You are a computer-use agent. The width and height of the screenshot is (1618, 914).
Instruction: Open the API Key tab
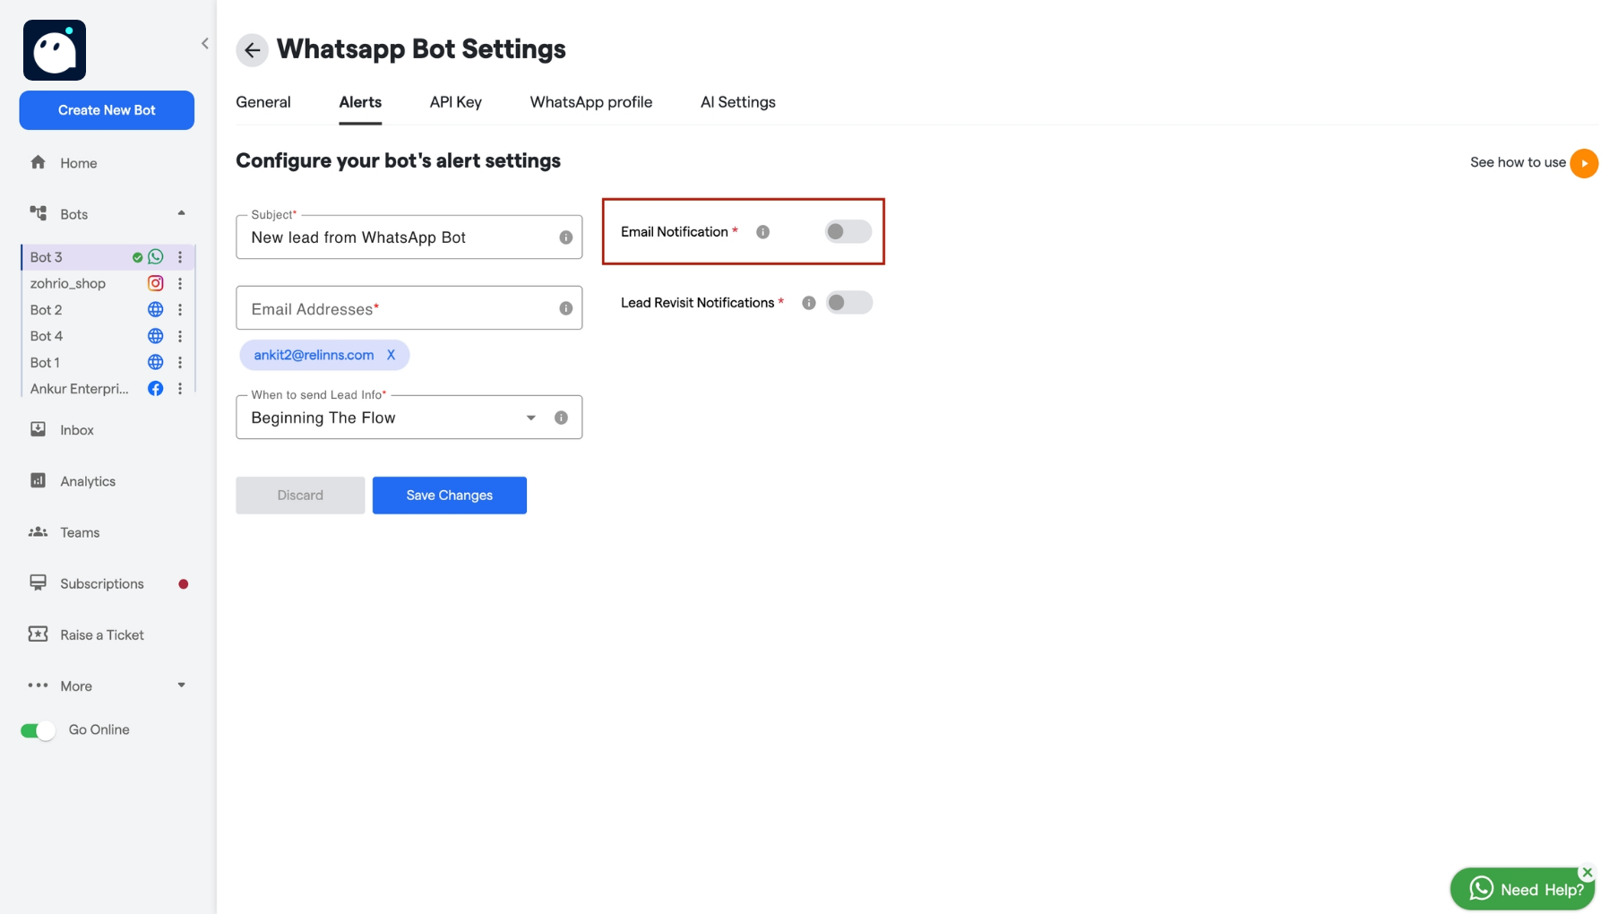coord(456,102)
